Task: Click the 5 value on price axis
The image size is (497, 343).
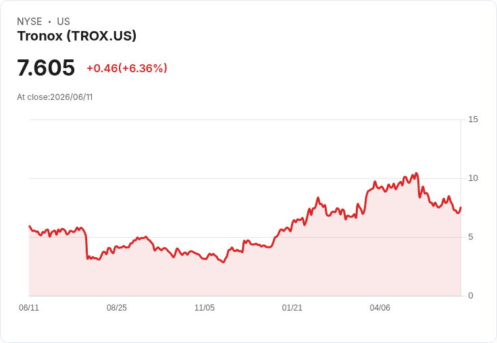Action: 471,237
